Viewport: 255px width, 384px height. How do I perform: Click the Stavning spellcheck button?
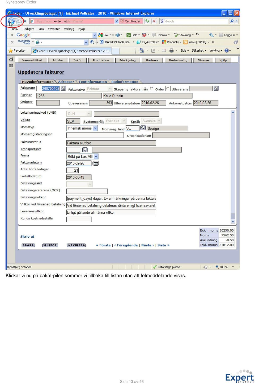tap(184, 35)
